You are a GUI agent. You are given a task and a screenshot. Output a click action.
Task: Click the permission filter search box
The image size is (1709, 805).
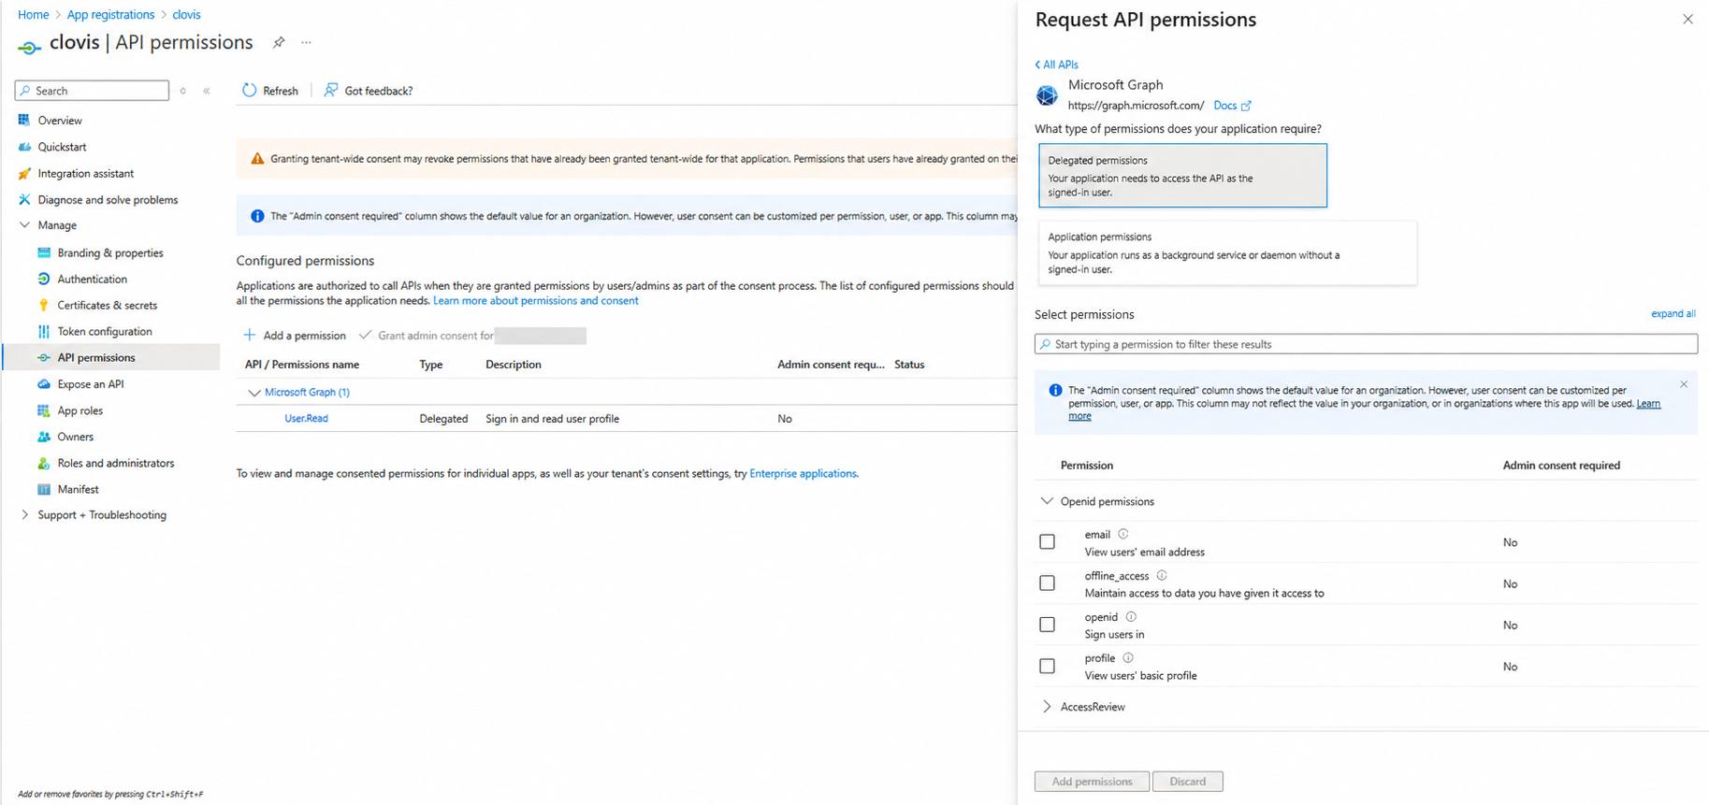coord(1366,344)
